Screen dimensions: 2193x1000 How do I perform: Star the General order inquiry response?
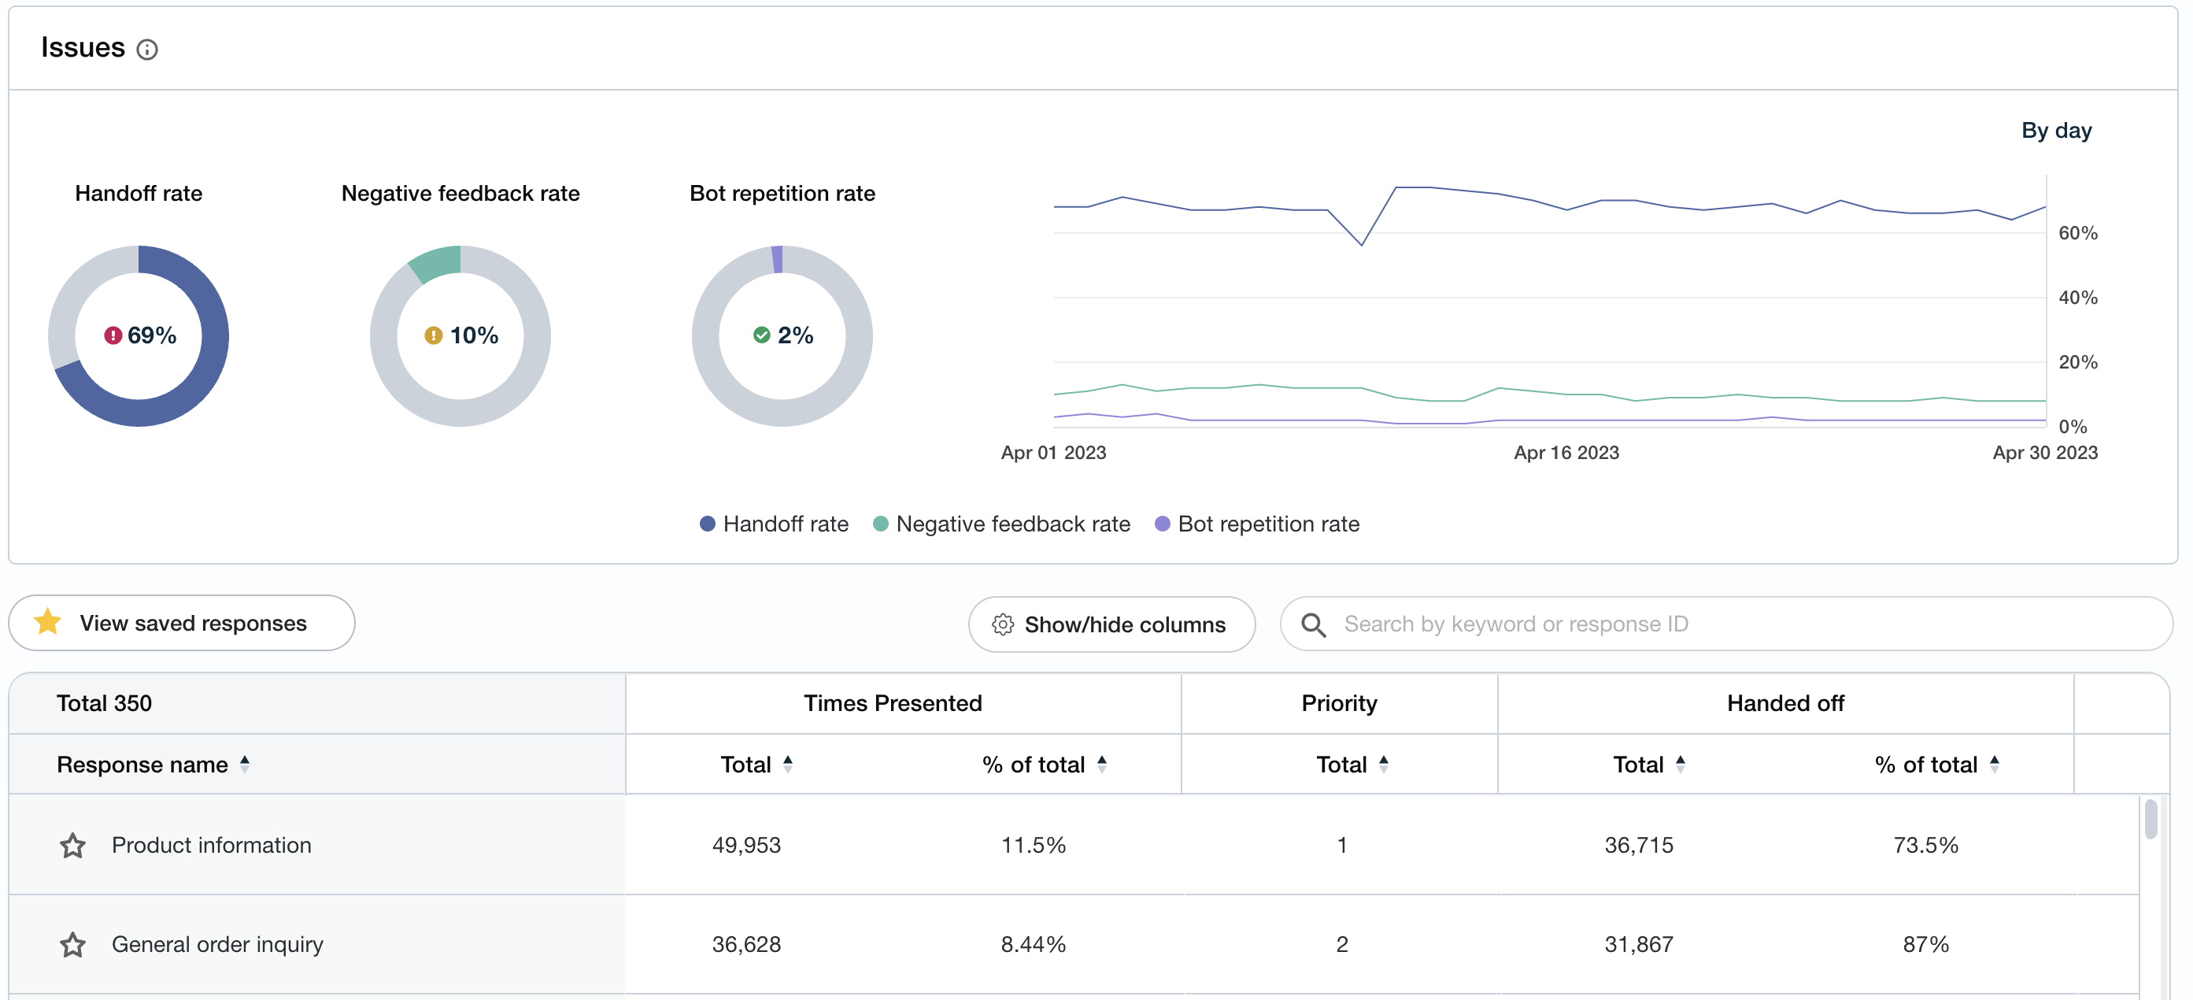(x=73, y=945)
